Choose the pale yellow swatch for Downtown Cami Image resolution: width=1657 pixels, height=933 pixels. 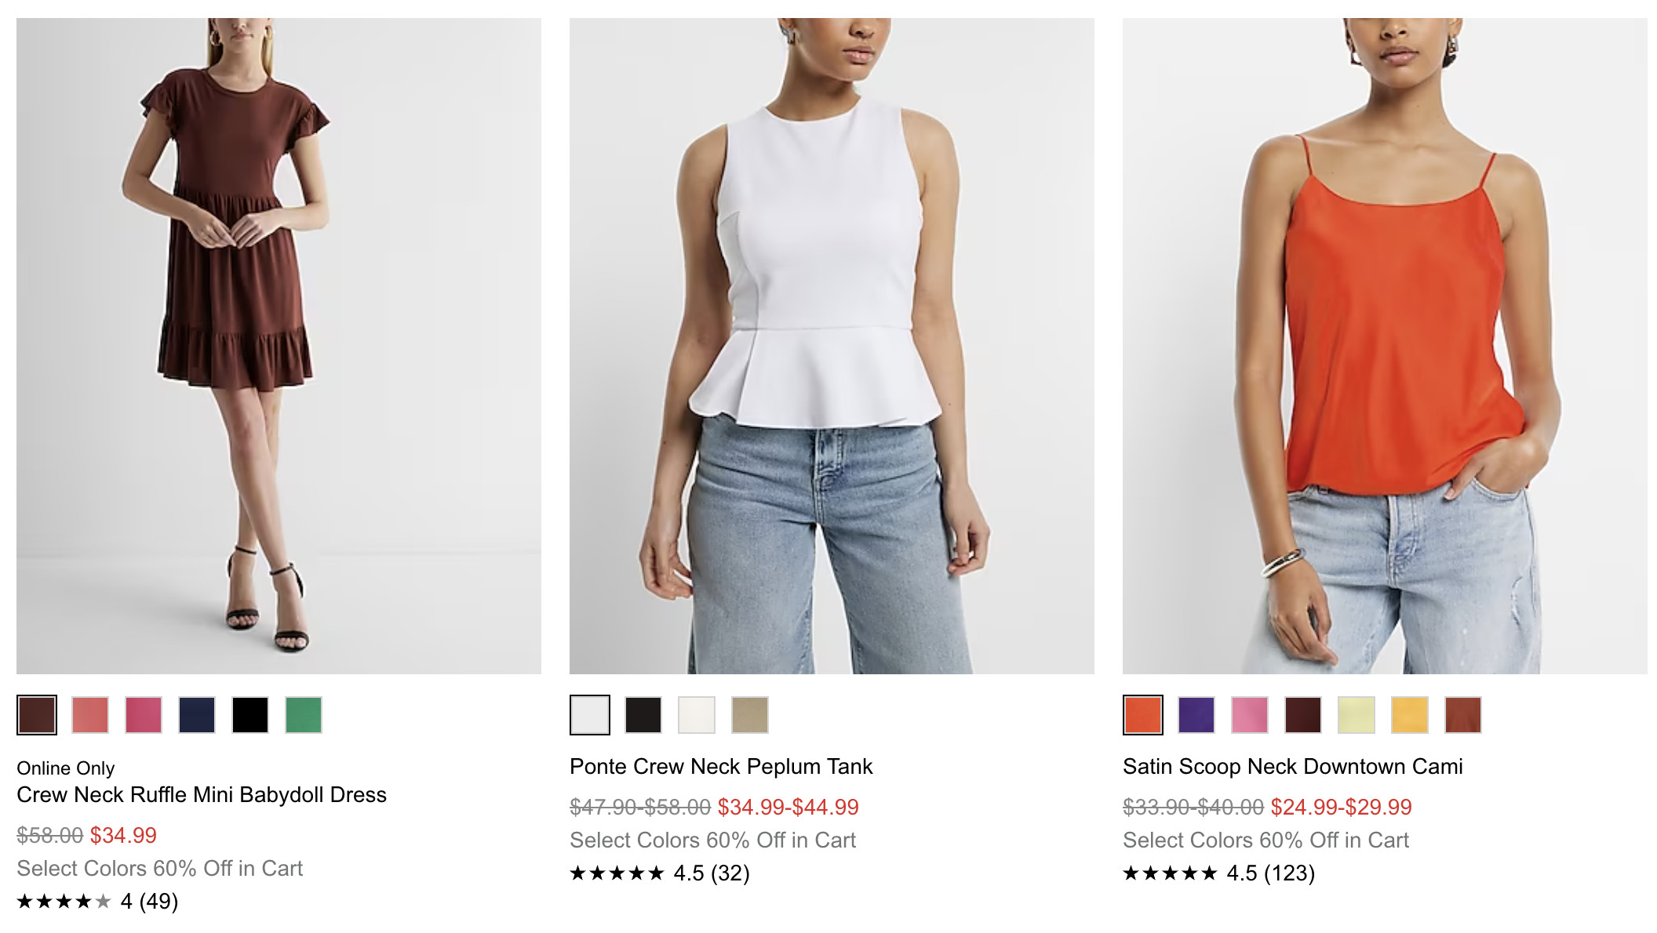click(x=1357, y=715)
